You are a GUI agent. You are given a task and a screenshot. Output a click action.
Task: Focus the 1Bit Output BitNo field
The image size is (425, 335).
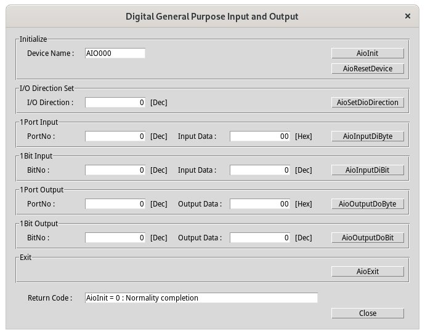[x=115, y=238]
